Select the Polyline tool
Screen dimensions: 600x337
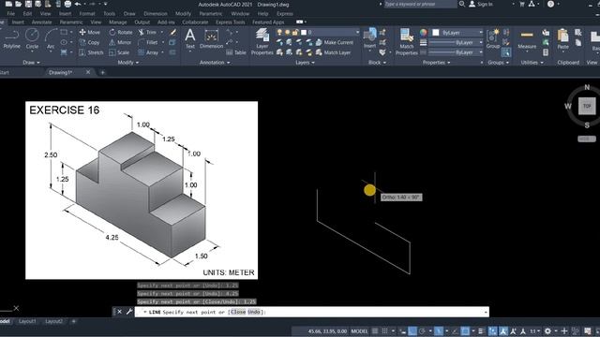[11, 39]
